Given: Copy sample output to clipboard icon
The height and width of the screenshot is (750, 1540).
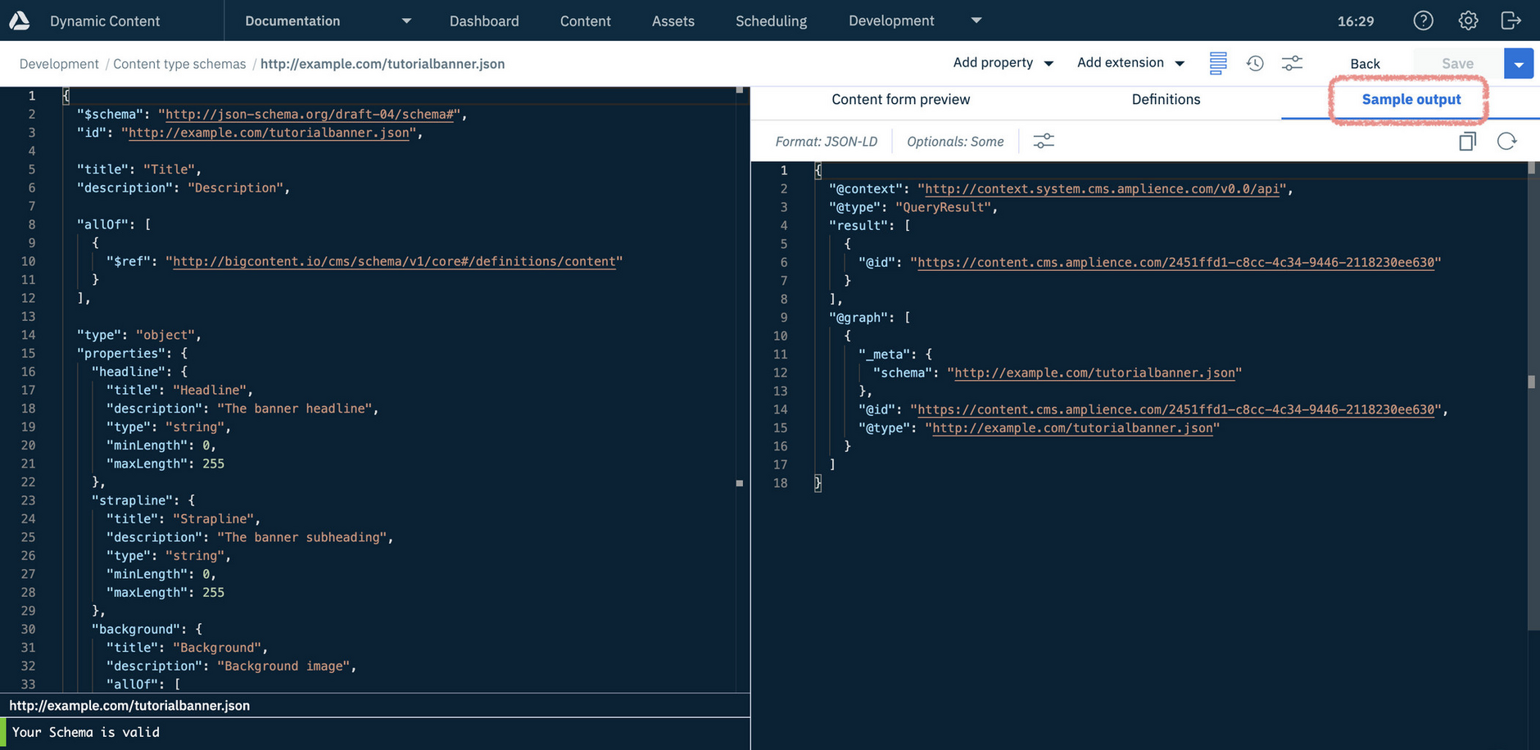Looking at the screenshot, I should (1467, 141).
